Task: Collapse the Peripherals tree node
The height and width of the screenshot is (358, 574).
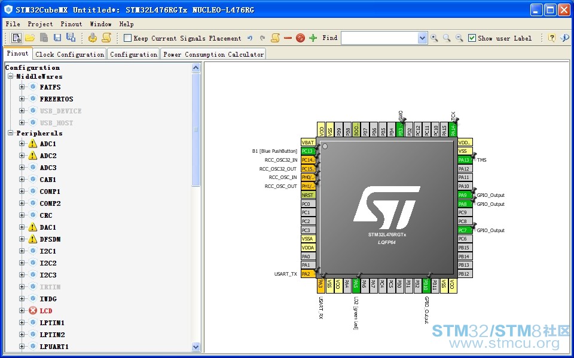Action: (10, 133)
